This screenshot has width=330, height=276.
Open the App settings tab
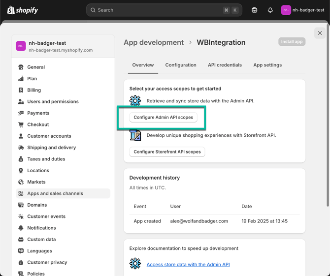click(267, 65)
